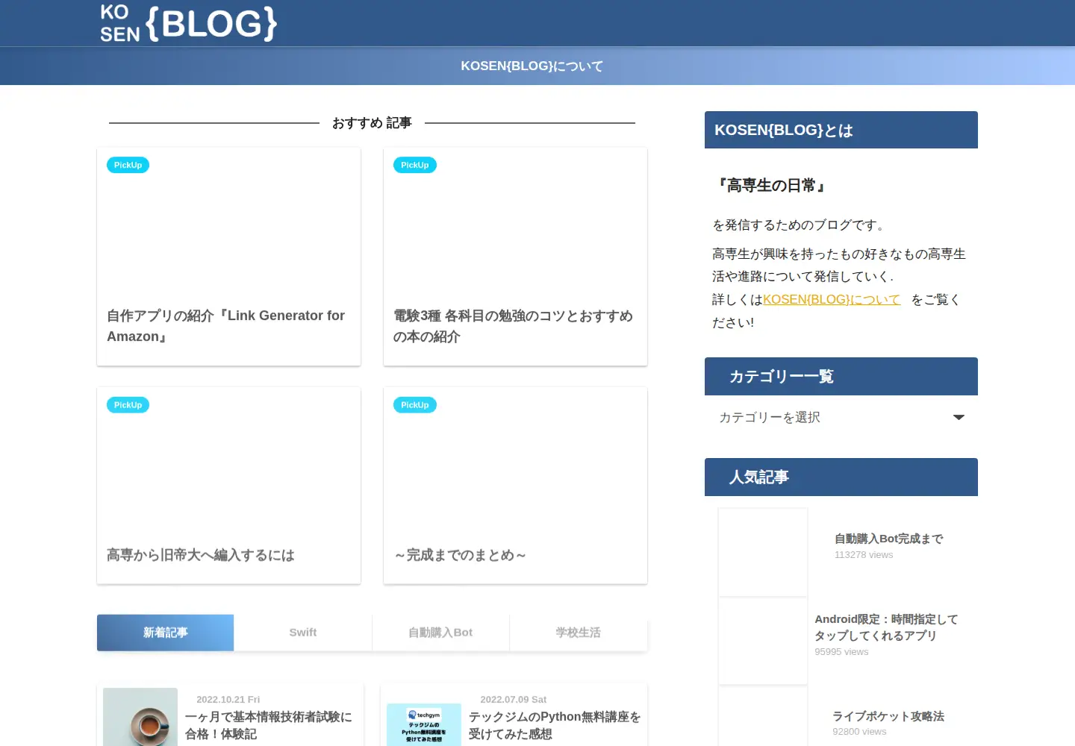The width and height of the screenshot is (1075, 746).
Task: Click the coffee cup thumbnail of 基本情報技術者試験 post
Action: pyautogui.click(x=140, y=717)
